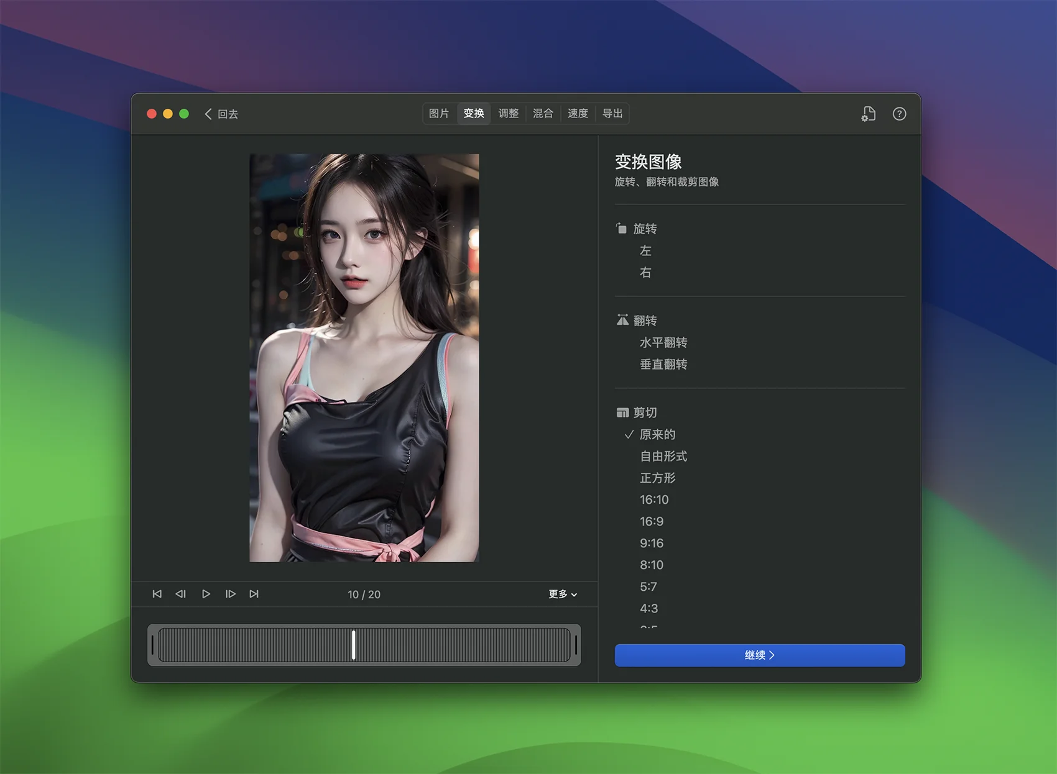Screen dimensions: 1057x774
Task: Jump to the first frame
Action: 157,594
